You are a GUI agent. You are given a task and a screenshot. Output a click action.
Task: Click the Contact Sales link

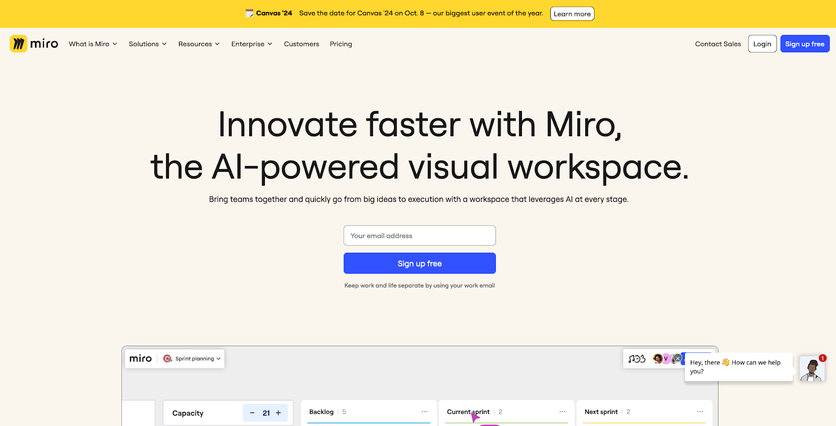pyautogui.click(x=718, y=44)
